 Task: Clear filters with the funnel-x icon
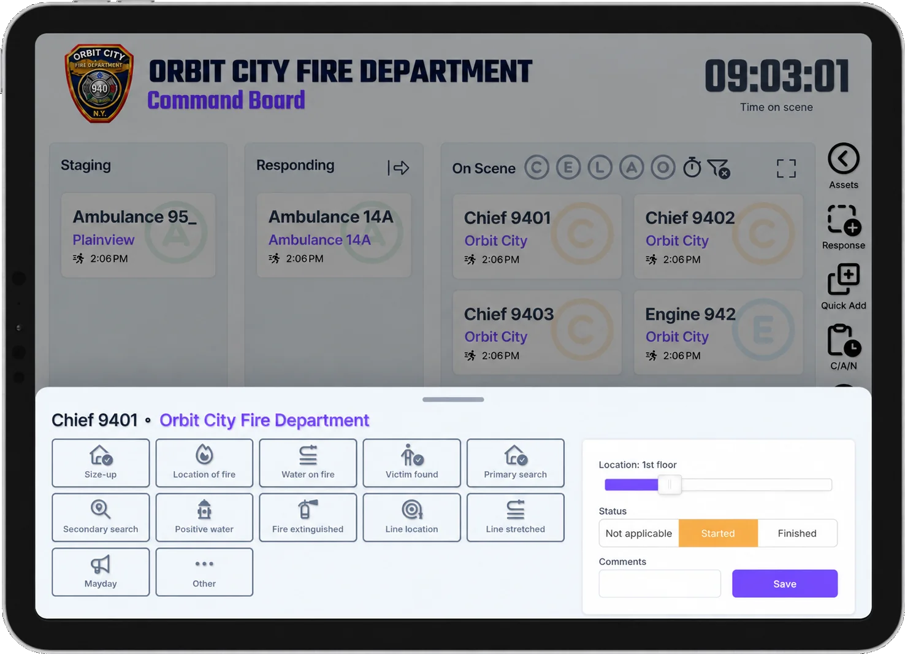[718, 168]
